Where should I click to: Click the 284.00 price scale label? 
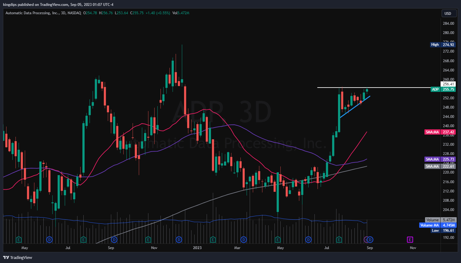click(448, 24)
